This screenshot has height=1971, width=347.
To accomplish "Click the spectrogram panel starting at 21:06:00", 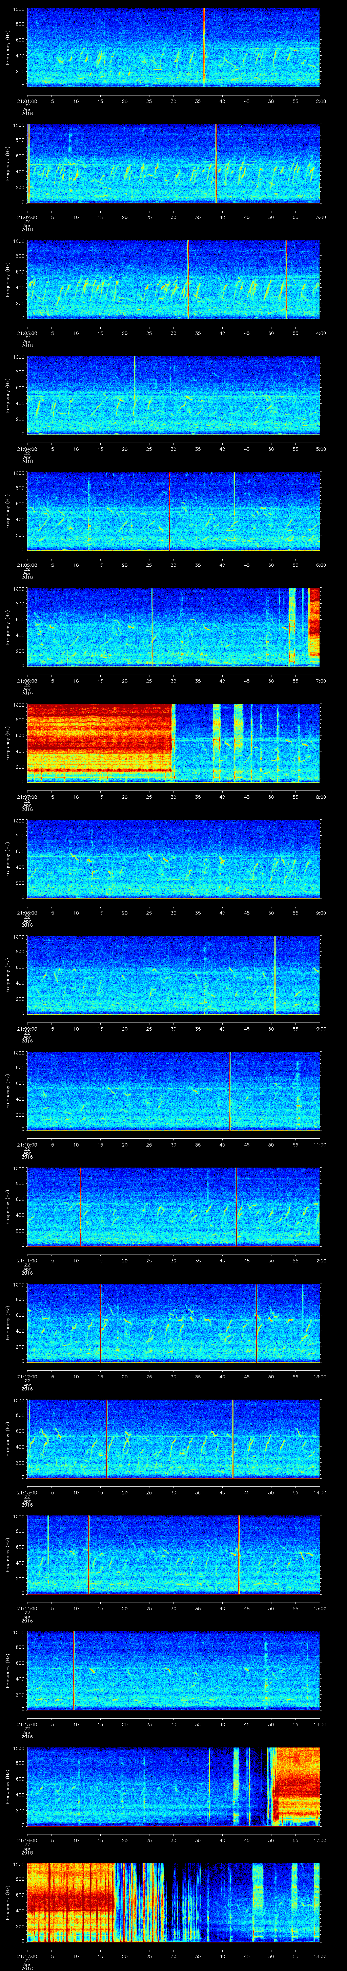I will (x=173, y=627).
